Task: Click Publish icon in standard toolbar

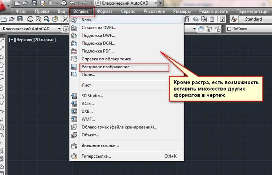Action: [46, 19]
